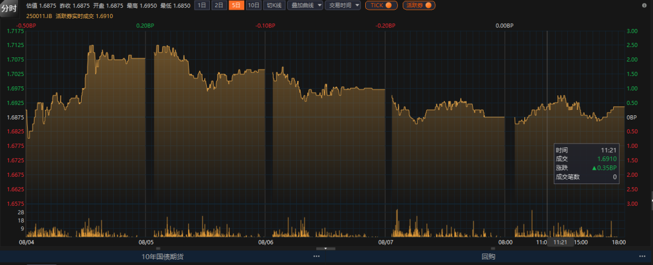Toggle the 活跃券 switch
This screenshot has height=265, width=653.
tap(419, 5)
